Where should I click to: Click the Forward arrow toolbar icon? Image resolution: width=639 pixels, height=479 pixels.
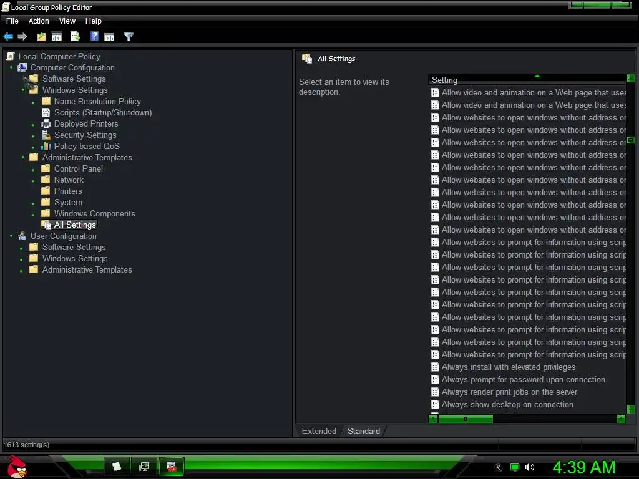pyautogui.click(x=22, y=37)
